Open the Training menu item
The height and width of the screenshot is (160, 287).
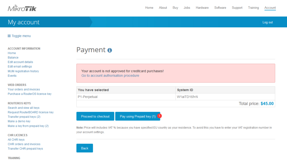click(253, 8)
